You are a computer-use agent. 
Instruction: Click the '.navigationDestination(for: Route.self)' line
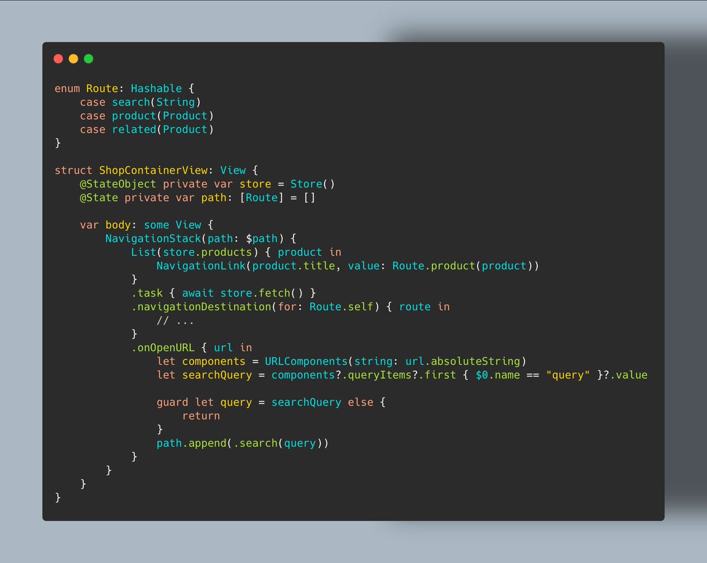[x=290, y=307]
